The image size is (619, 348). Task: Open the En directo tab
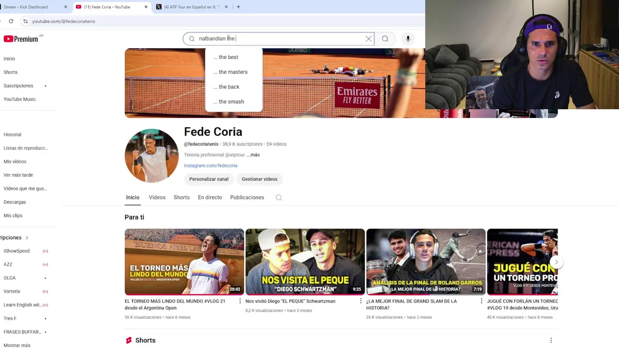[x=210, y=197]
